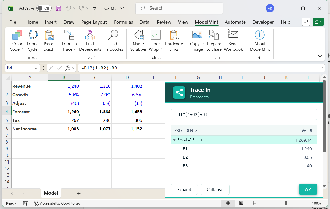The image size is (330, 209).
Task: Click the account avatar AB
Action: pyautogui.click(x=270, y=9)
